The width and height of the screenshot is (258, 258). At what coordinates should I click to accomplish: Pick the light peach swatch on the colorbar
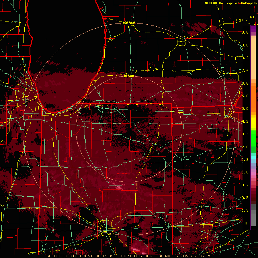click(x=253, y=58)
